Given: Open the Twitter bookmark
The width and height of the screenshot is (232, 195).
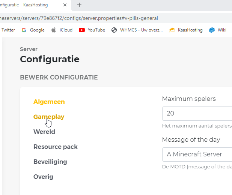Looking at the screenshot, I should [x=8, y=30].
